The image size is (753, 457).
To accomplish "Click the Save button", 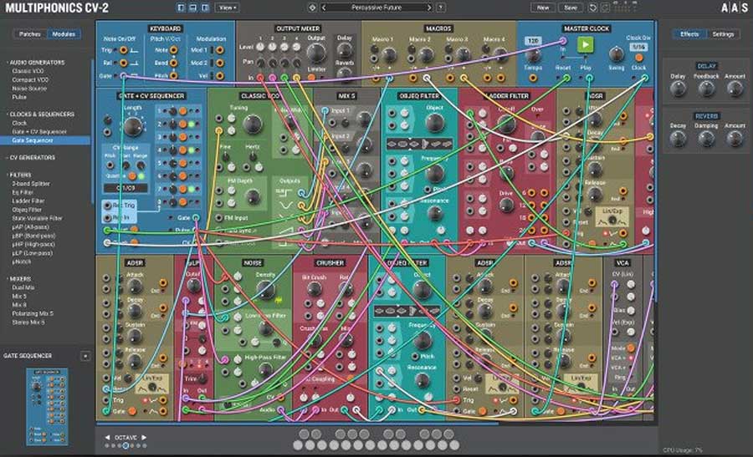I will [571, 8].
